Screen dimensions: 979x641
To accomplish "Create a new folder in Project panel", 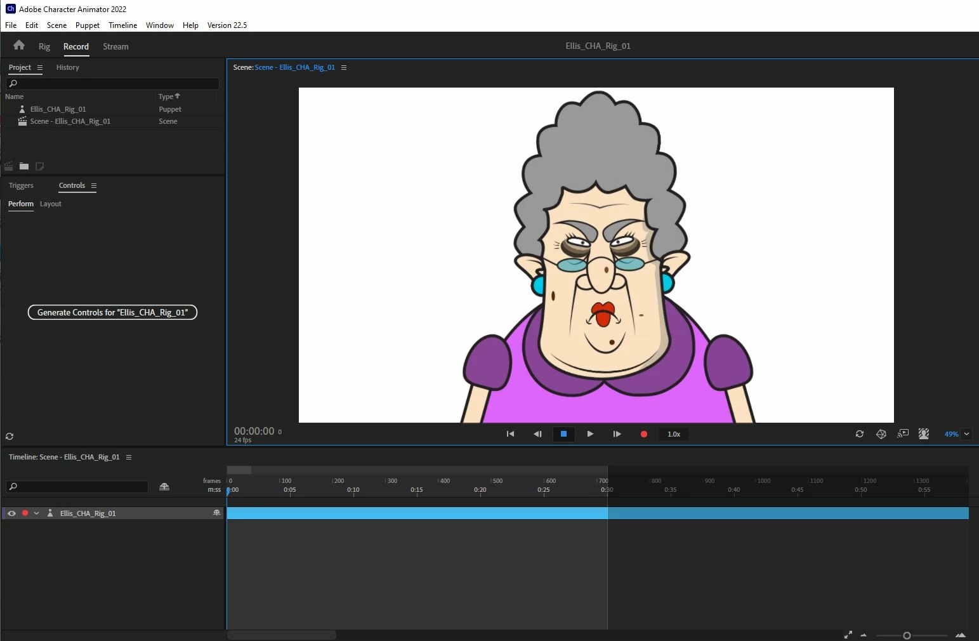I will click(24, 166).
